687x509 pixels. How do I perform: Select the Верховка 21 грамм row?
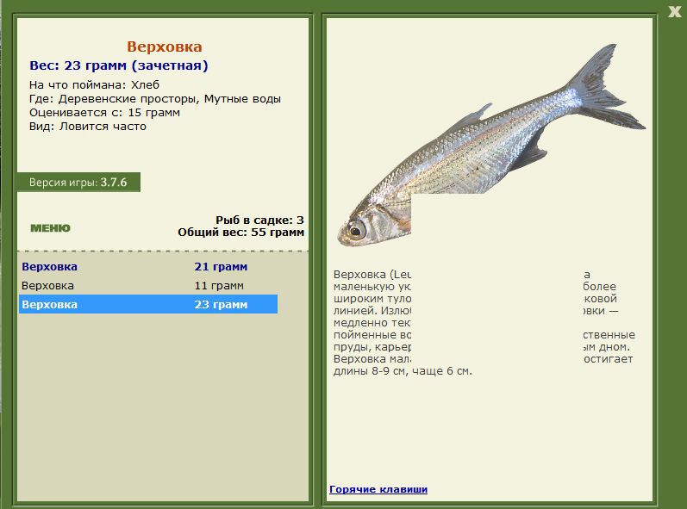(x=148, y=266)
